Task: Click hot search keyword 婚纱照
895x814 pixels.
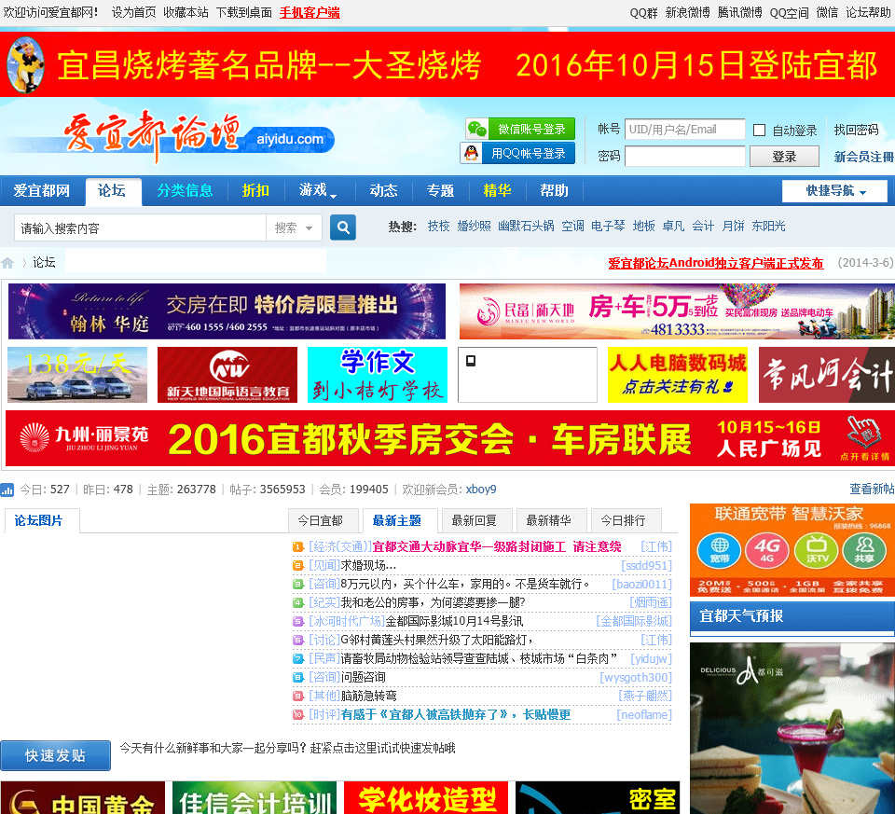Action: 474,226
